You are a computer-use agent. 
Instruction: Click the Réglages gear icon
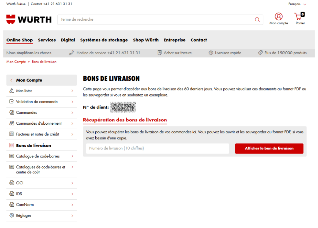(x=12, y=216)
